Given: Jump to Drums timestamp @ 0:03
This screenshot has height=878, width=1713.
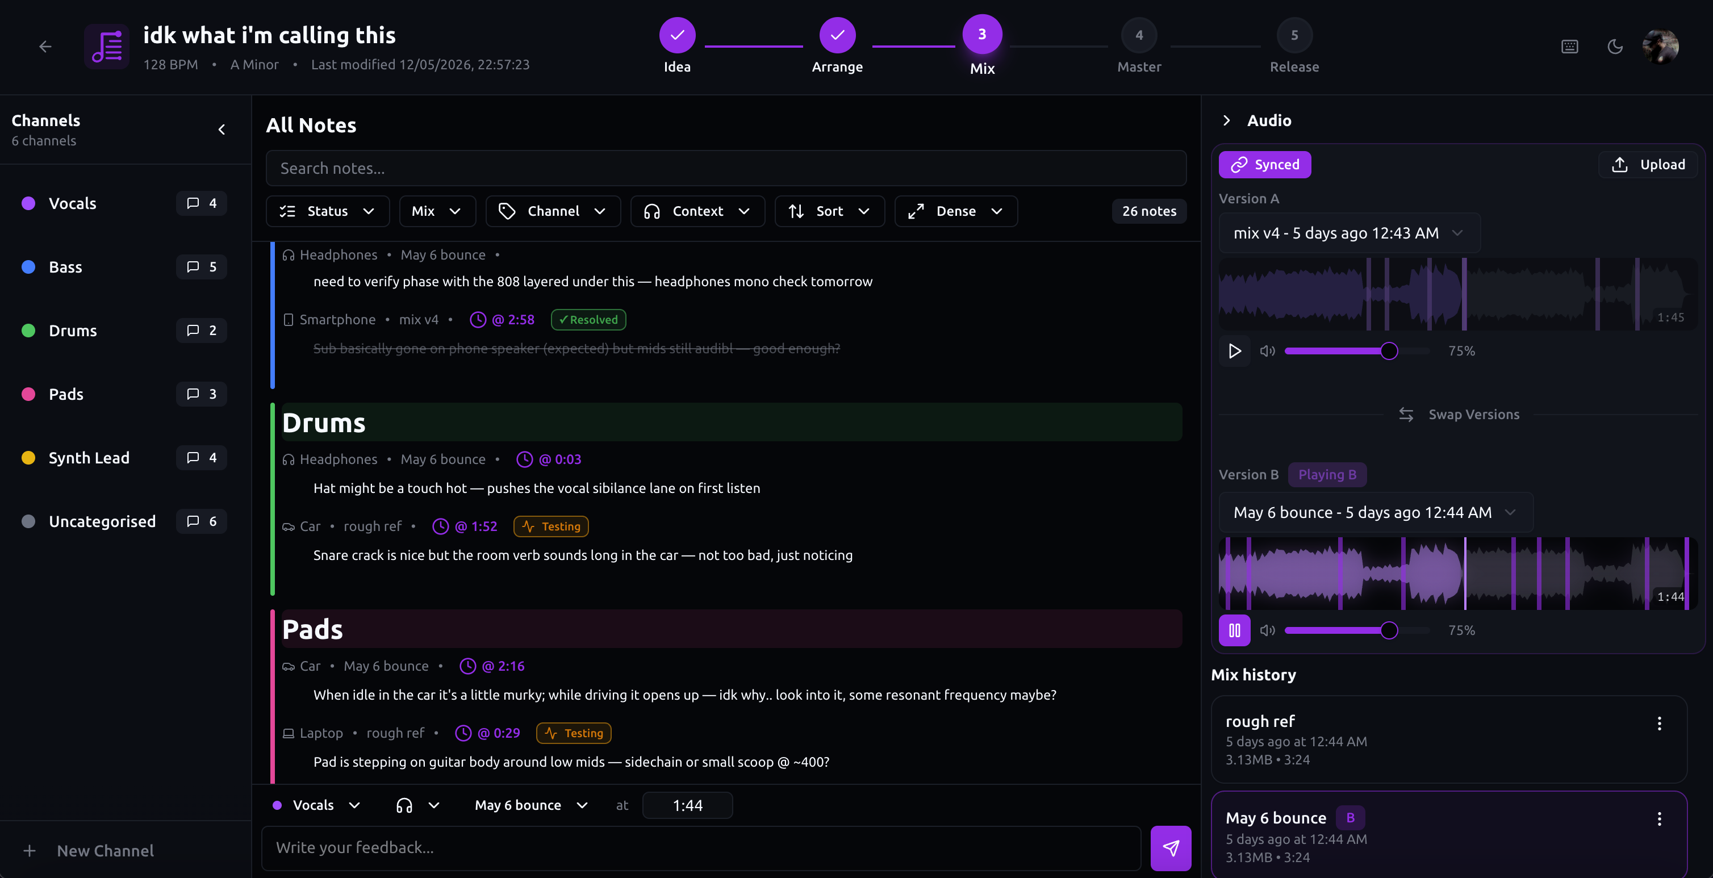Looking at the screenshot, I should (549, 459).
